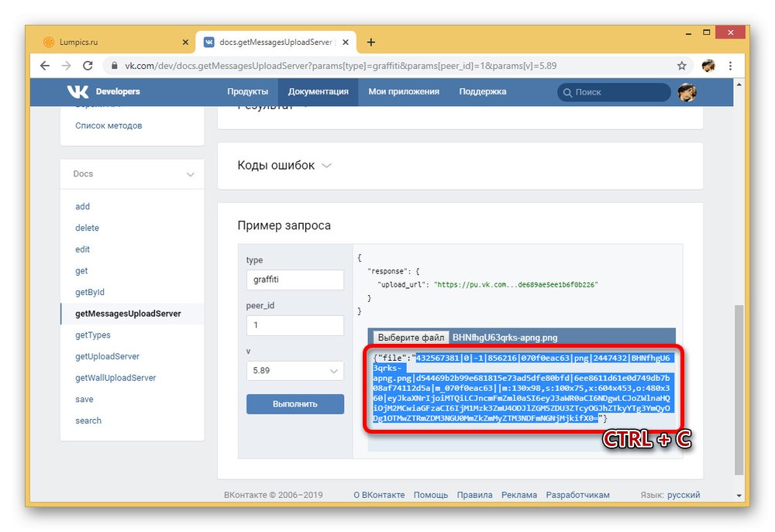Collapse the Docs section chevron
Image resolution: width=775 pixels, height=532 pixels.
(191, 174)
